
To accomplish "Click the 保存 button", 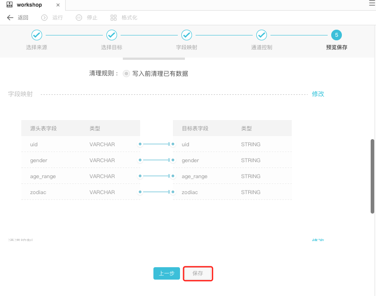I will (x=198, y=273).
